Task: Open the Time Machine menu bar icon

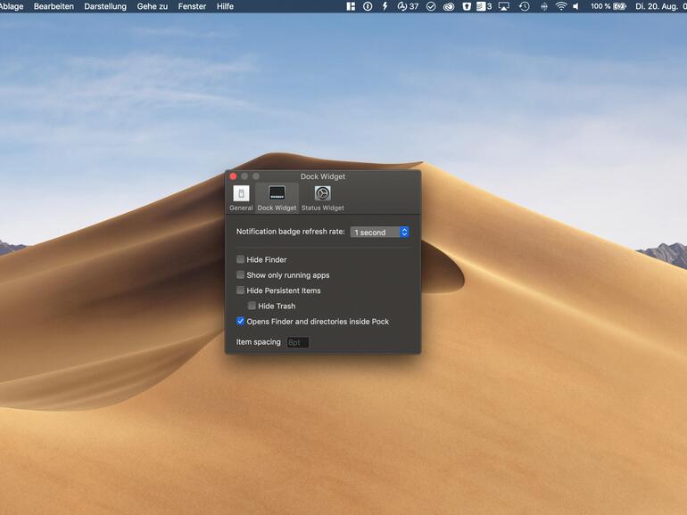Action: [524, 6]
